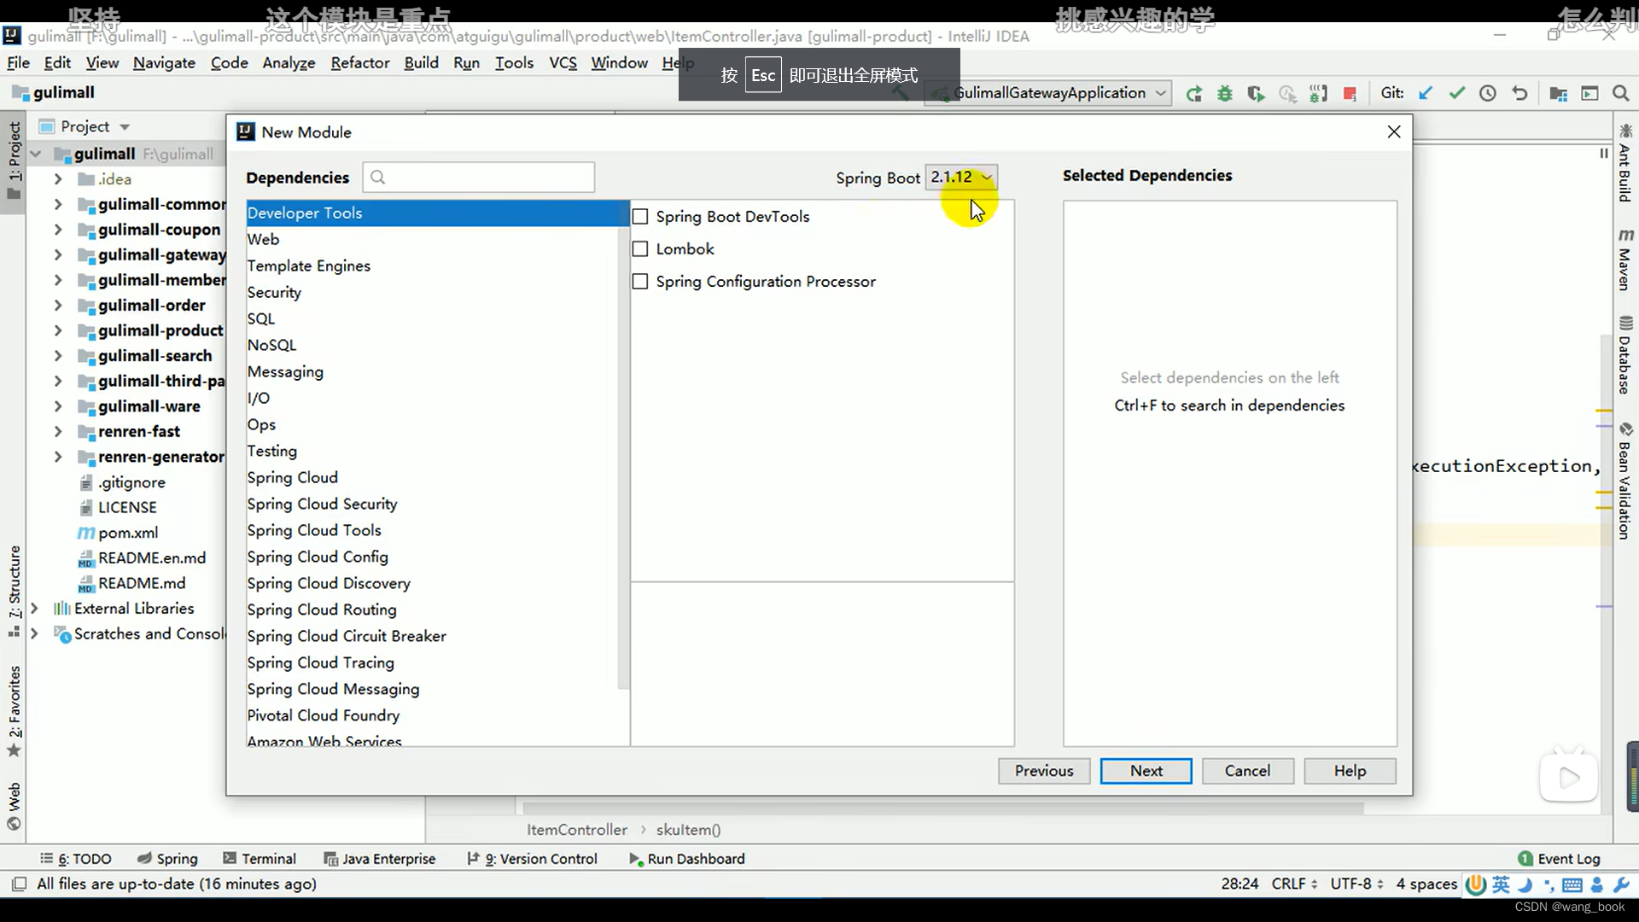Click the Search Everywhere magnifier icon

(1620, 93)
